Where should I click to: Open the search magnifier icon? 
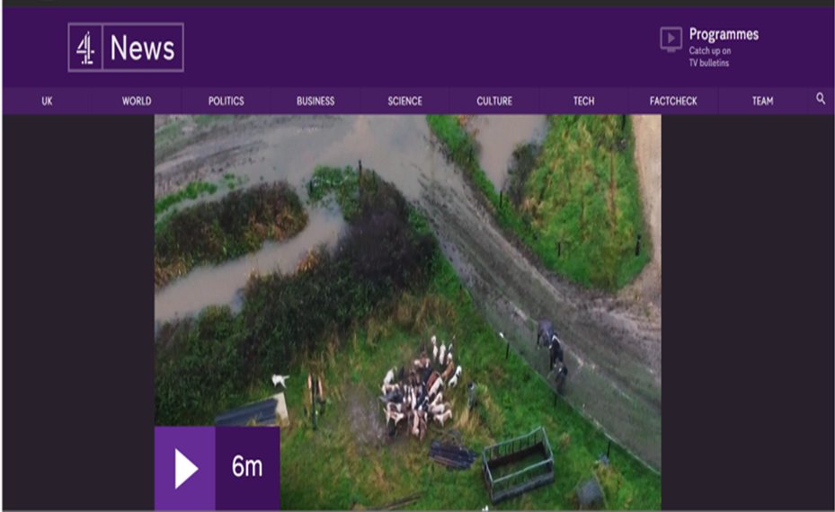pyautogui.click(x=820, y=100)
